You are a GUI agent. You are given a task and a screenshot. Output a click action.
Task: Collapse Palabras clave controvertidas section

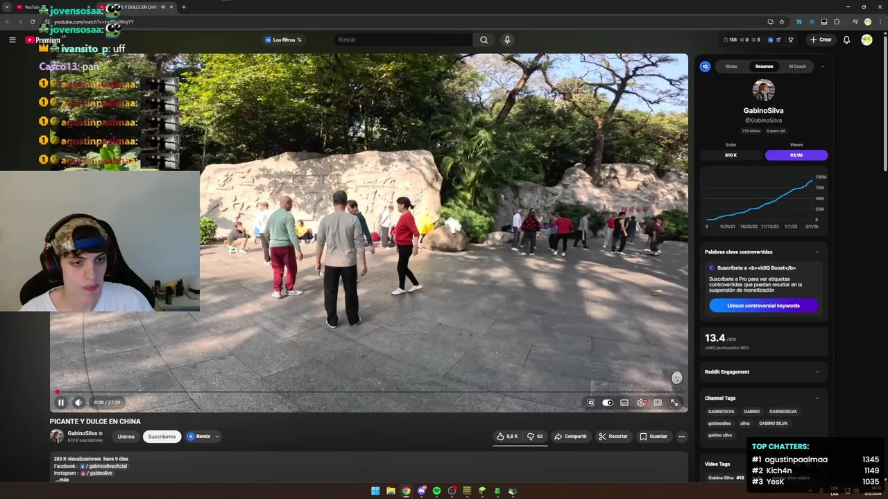[817, 252]
